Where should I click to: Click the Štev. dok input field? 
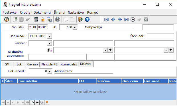click(x=160, y=36)
